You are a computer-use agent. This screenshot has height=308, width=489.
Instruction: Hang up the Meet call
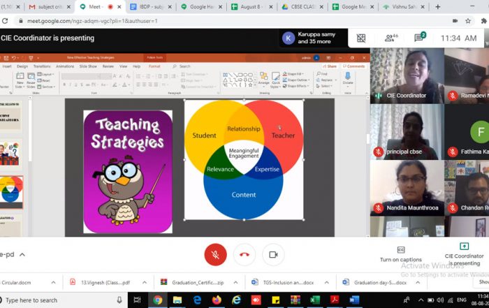click(245, 255)
